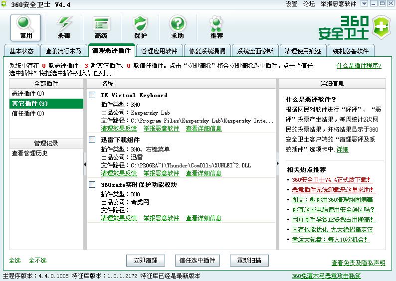Click the app icon in title bar
This screenshot has width=396, height=281.
click(4, 4)
